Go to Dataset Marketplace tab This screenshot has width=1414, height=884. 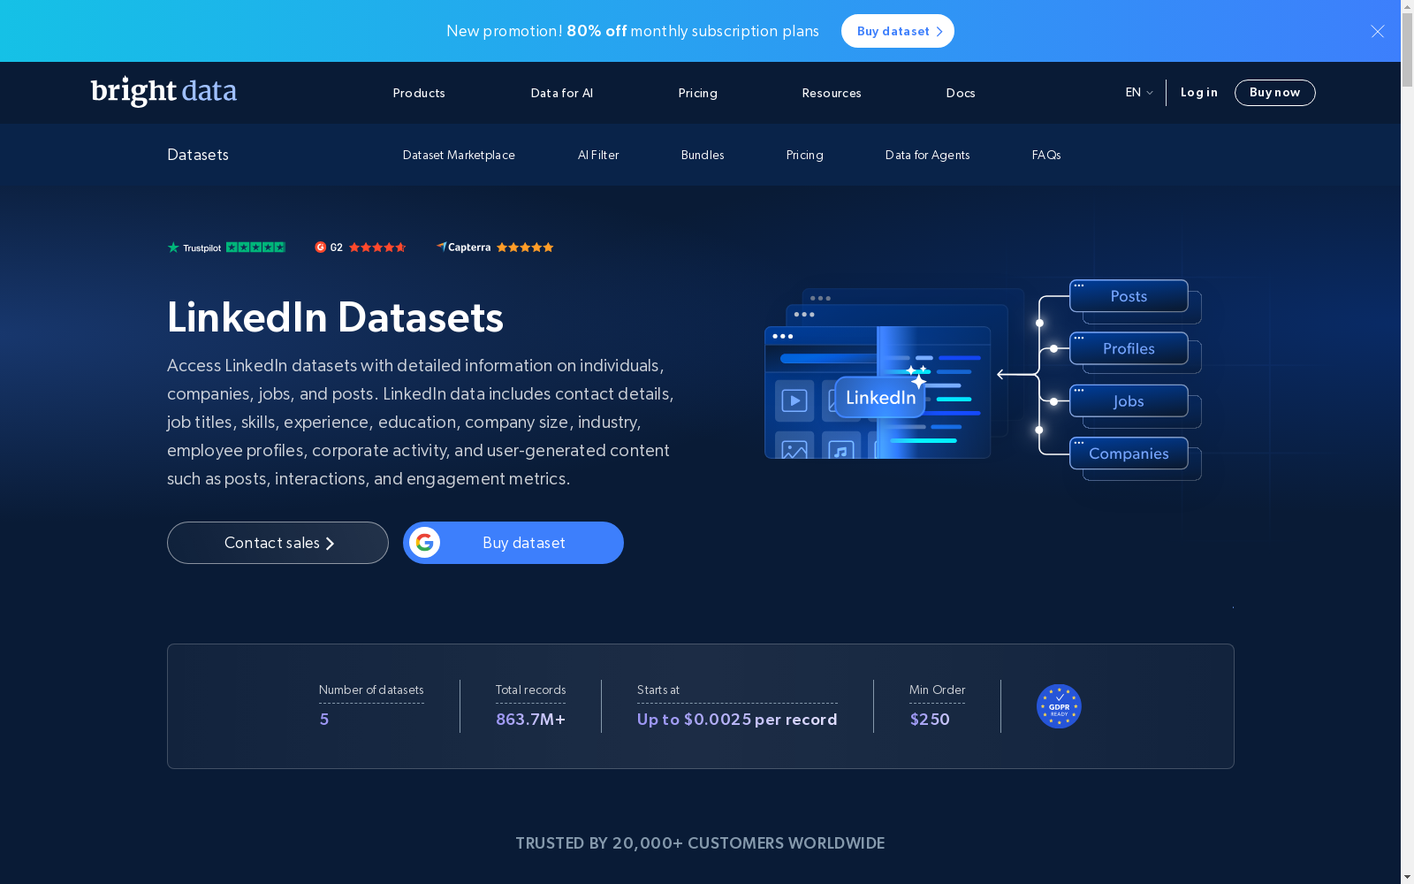(459, 155)
